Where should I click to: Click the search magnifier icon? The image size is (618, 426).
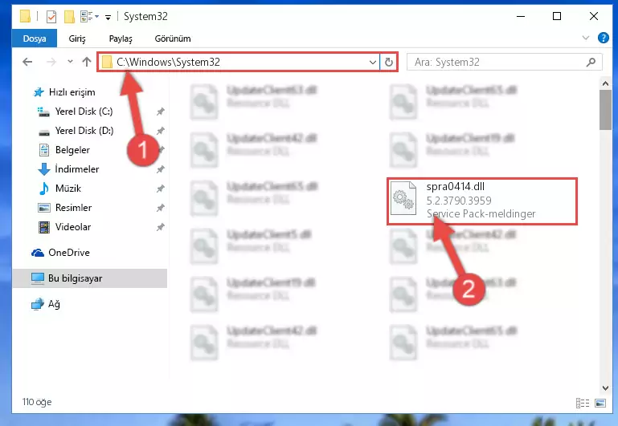tap(591, 62)
